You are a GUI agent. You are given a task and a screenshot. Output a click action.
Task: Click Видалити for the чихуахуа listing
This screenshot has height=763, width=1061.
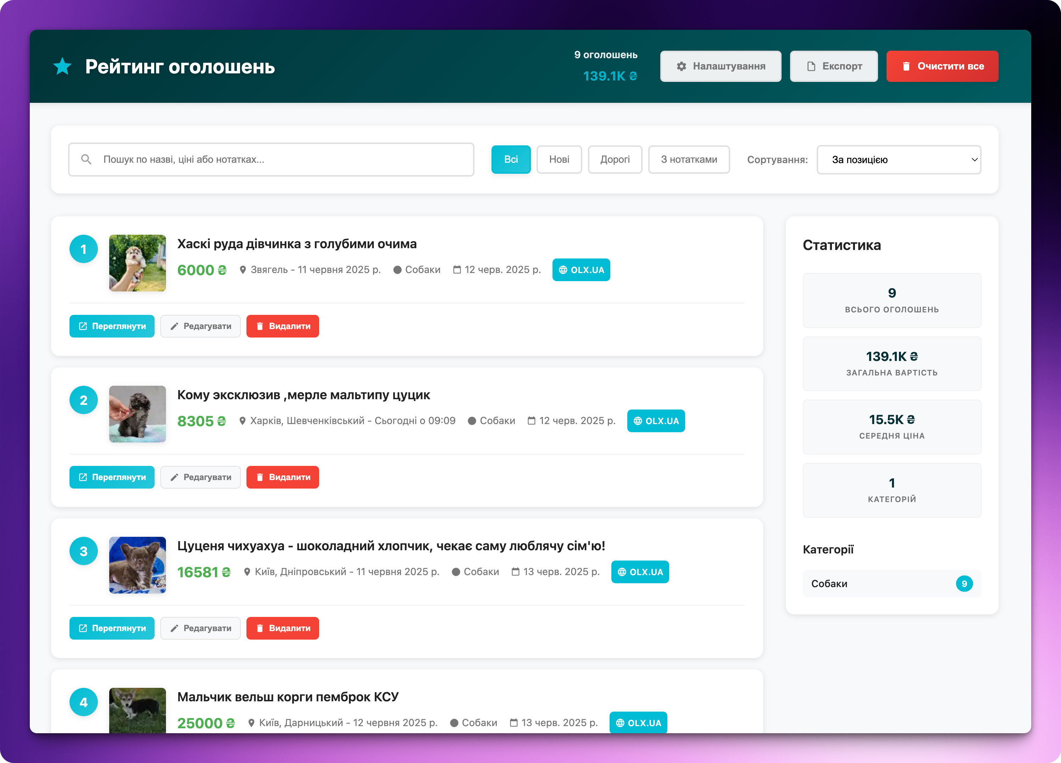coord(283,628)
